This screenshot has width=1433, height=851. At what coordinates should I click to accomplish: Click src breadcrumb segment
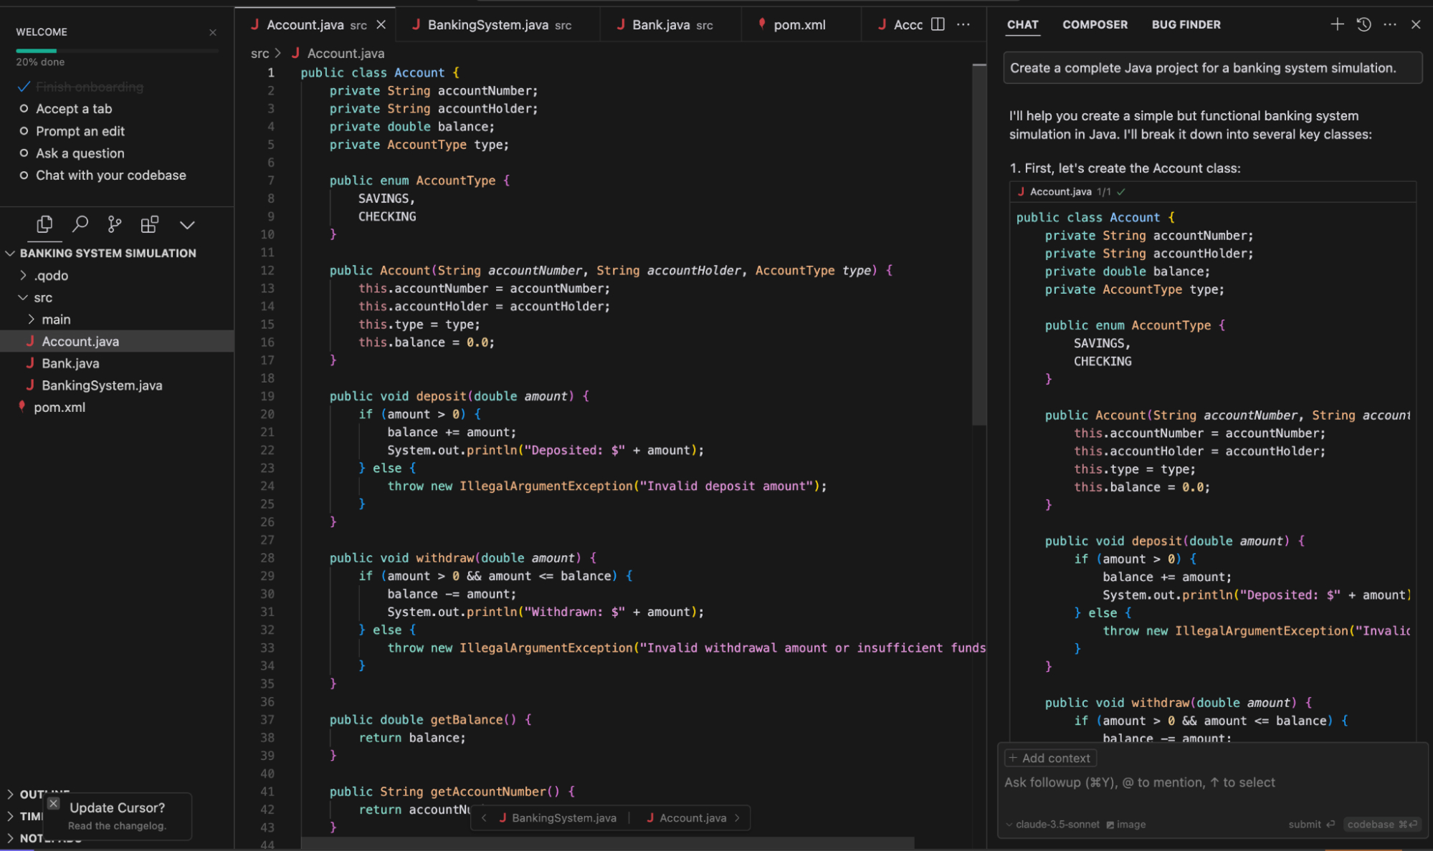click(x=260, y=54)
